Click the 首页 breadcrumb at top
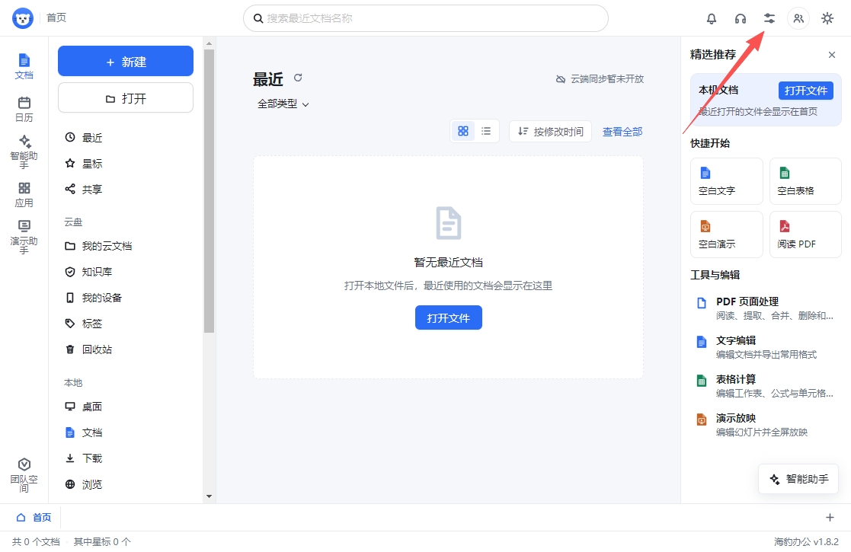This screenshot has height=552, width=851. click(56, 18)
